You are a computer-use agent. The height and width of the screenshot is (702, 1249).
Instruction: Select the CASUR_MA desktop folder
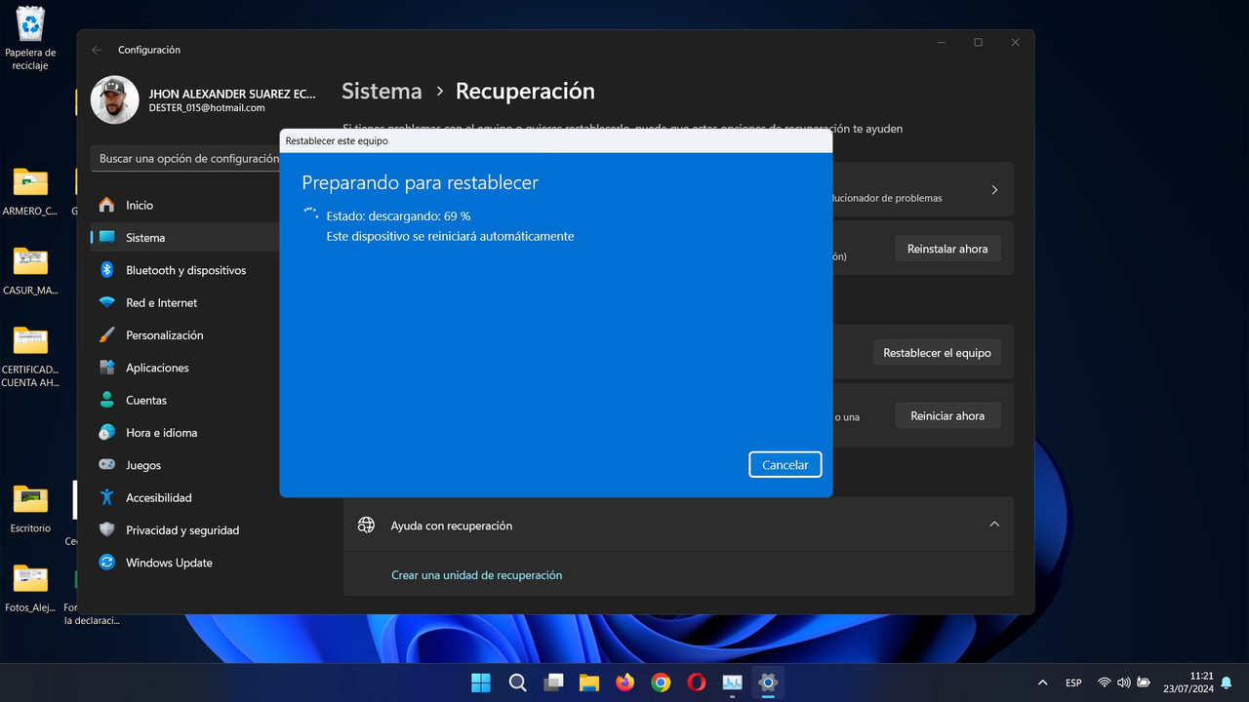tap(30, 271)
